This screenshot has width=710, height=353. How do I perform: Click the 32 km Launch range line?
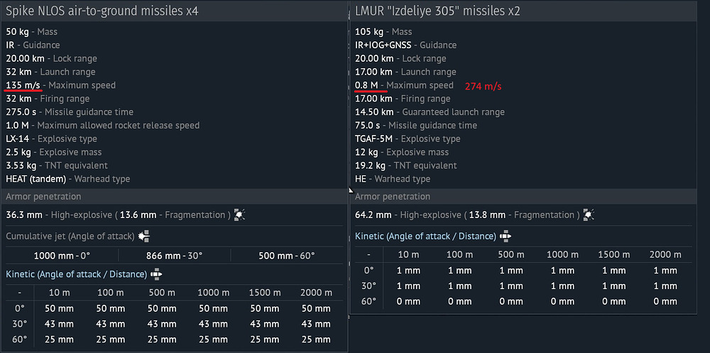click(x=50, y=72)
